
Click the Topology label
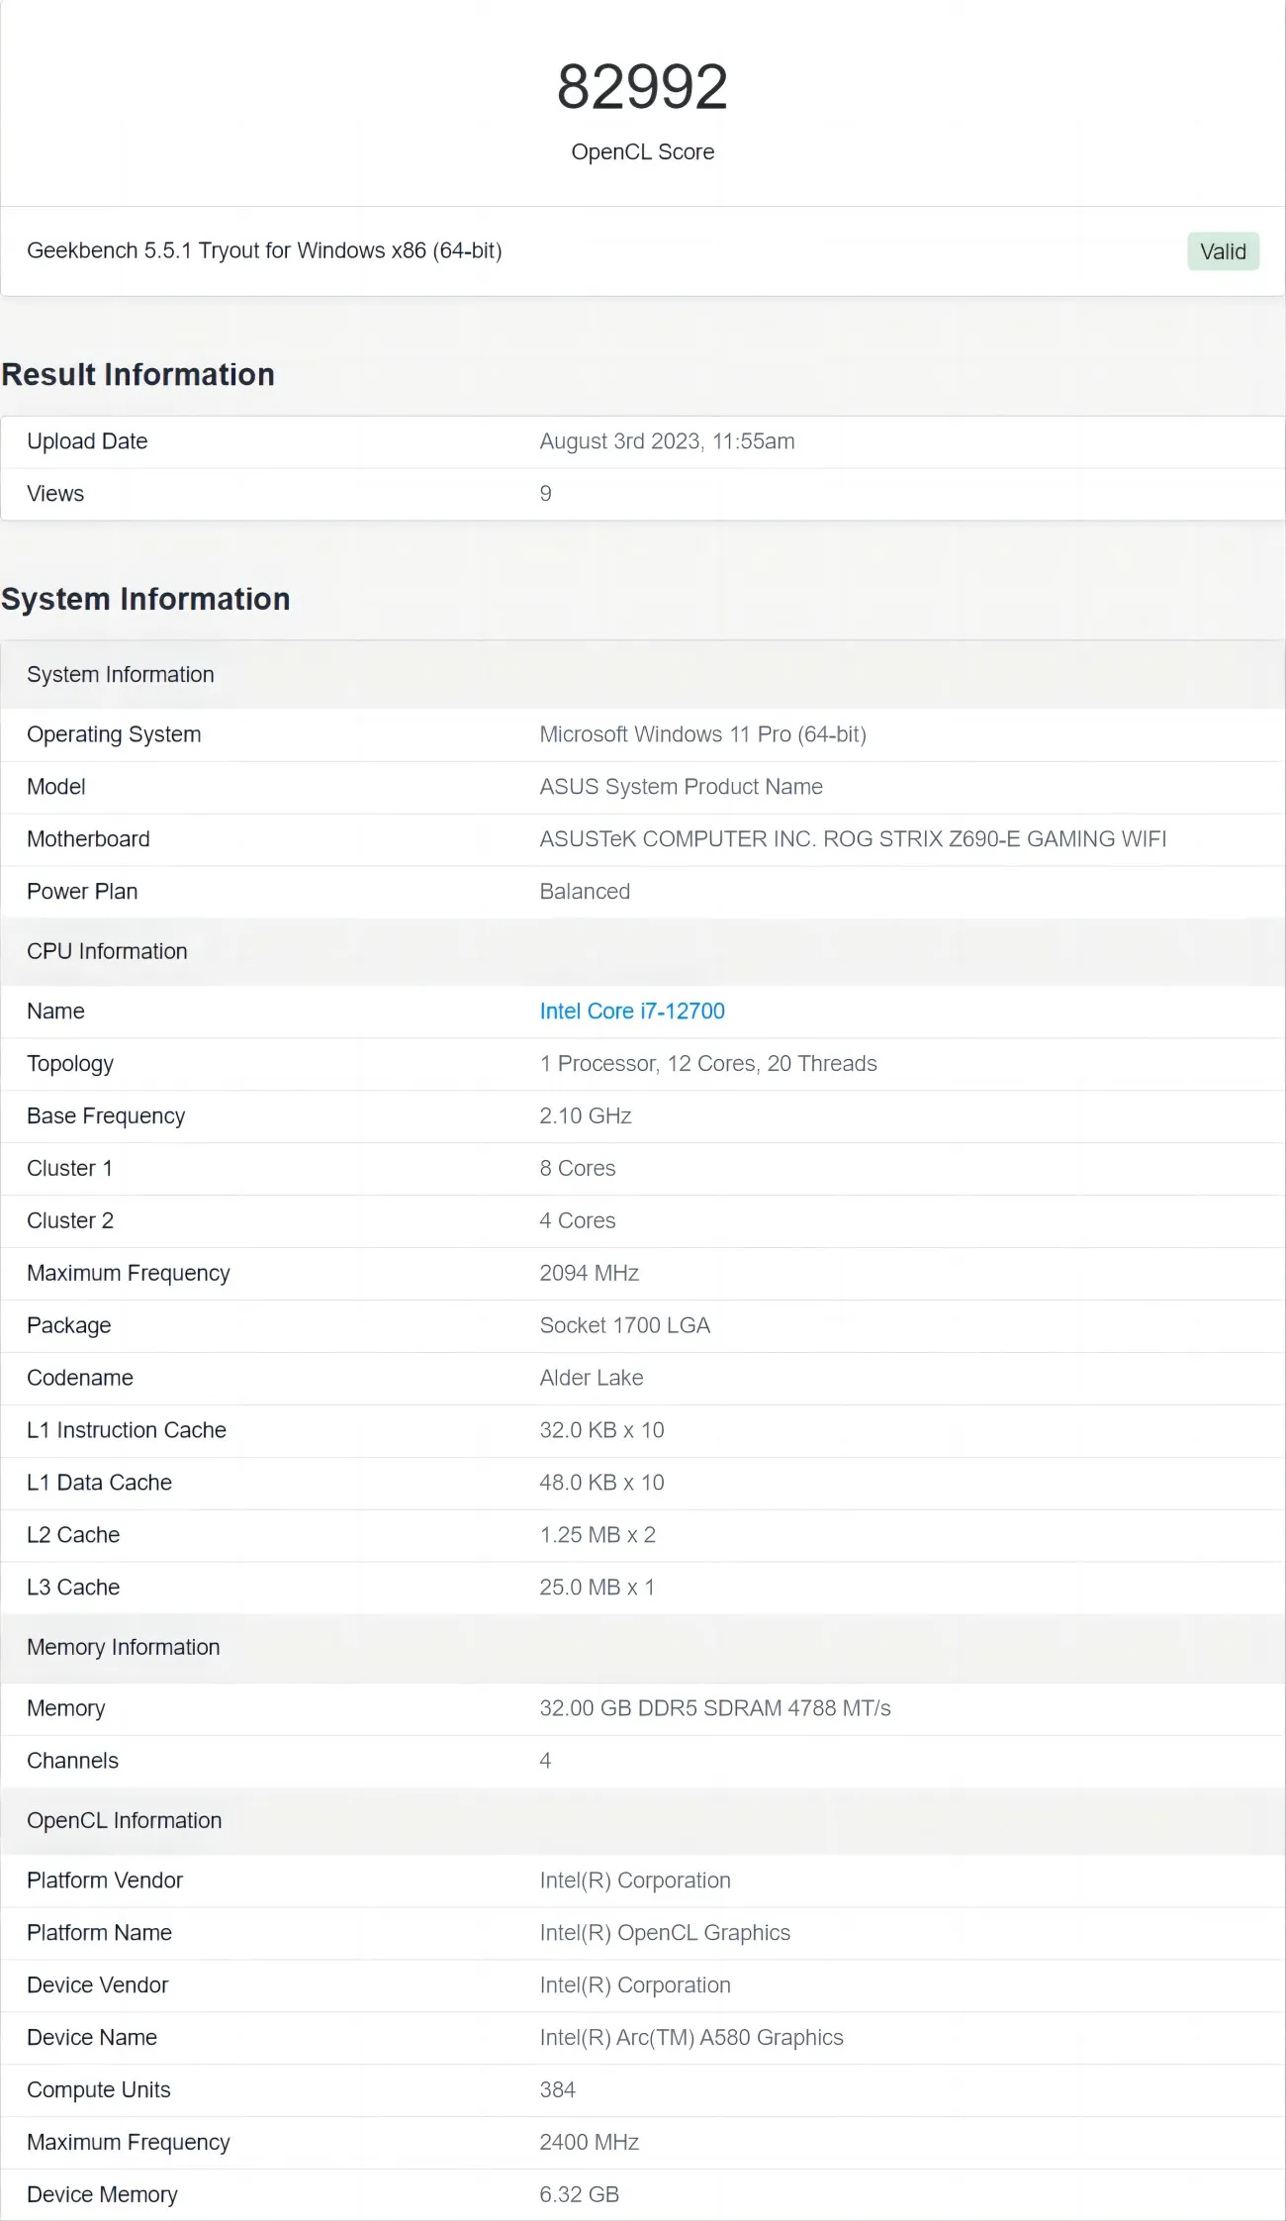click(70, 1063)
